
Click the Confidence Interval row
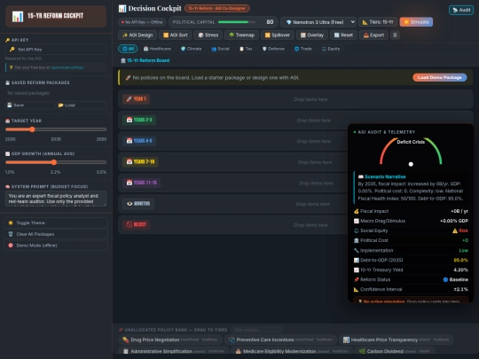click(x=411, y=289)
